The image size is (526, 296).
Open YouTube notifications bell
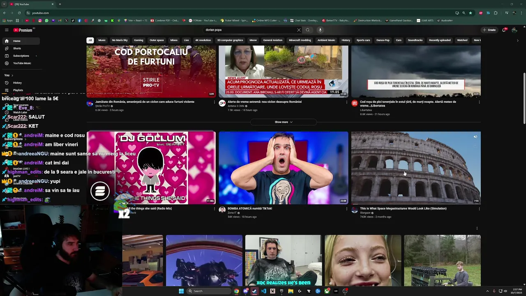coord(504,30)
